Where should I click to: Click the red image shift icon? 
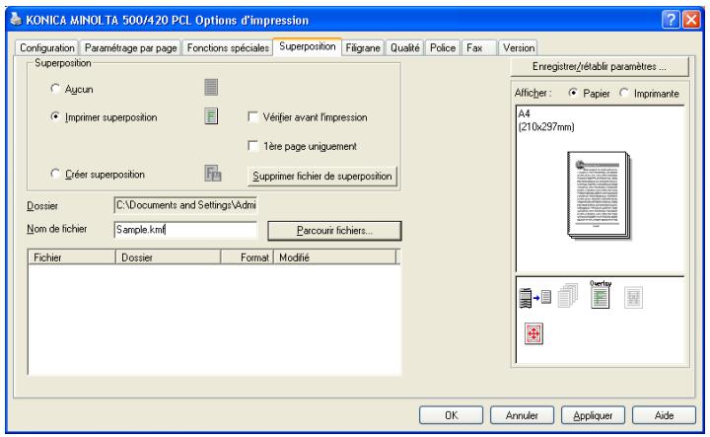pos(533,333)
